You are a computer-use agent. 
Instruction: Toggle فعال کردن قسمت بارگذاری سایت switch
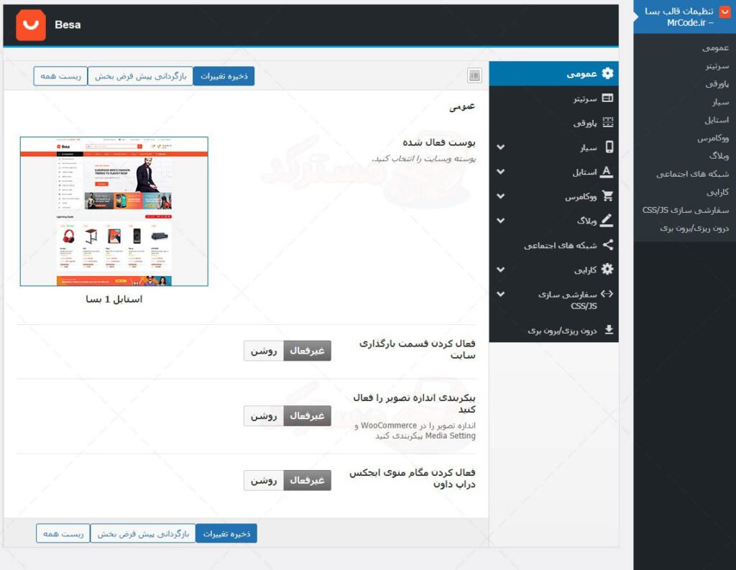pos(264,351)
